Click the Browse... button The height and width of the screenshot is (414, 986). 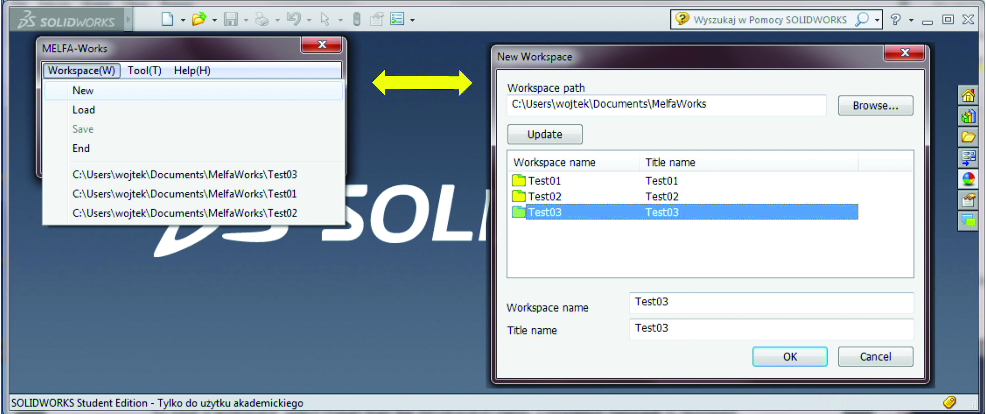(x=875, y=106)
